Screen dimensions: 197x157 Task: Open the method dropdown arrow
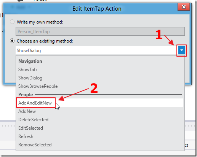(x=181, y=50)
